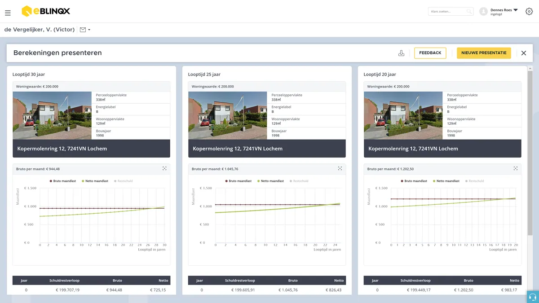This screenshot has height=303, width=539.
Task: Click Bruto per maand € 944,48 label
Action: pos(38,169)
